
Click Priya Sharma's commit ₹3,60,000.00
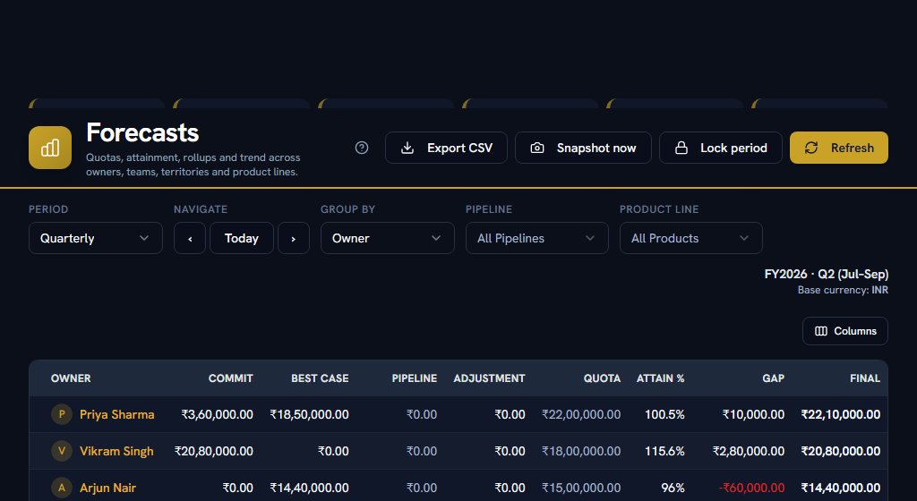[x=217, y=414]
